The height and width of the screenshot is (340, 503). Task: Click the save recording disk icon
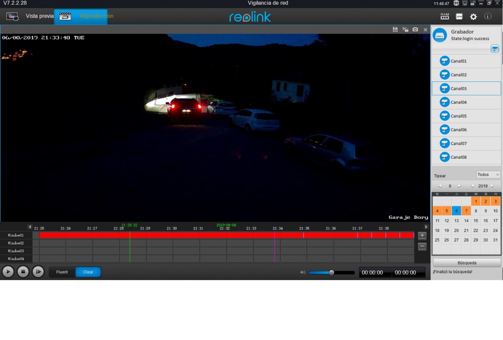pos(395,30)
